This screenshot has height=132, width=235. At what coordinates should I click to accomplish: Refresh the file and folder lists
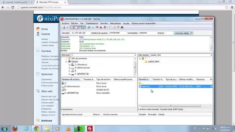(x=89, y=27)
